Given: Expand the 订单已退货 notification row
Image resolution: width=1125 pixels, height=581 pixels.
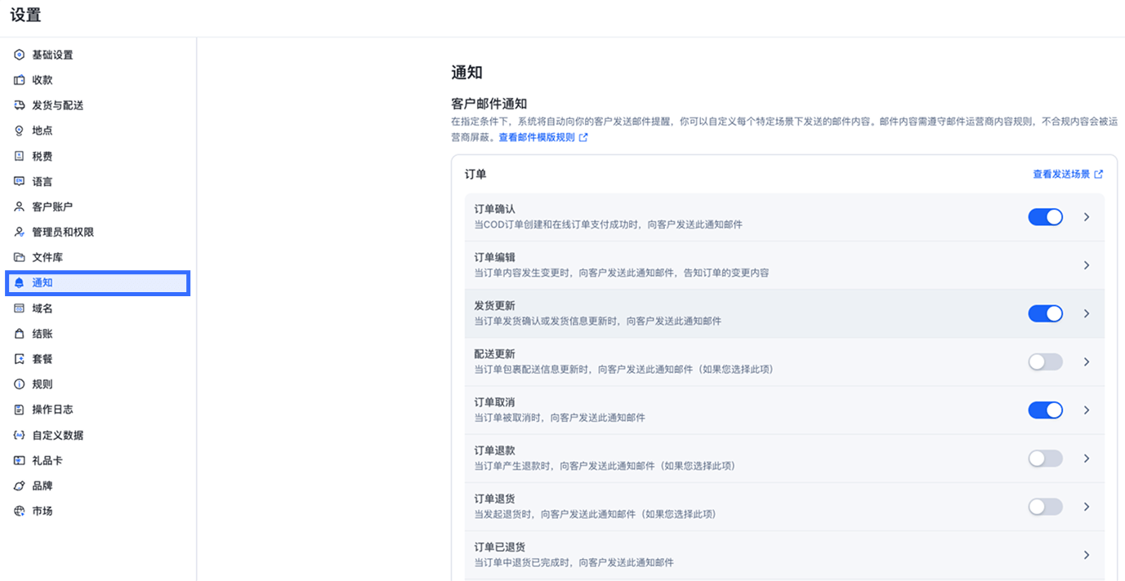Looking at the screenshot, I should (1087, 554).
